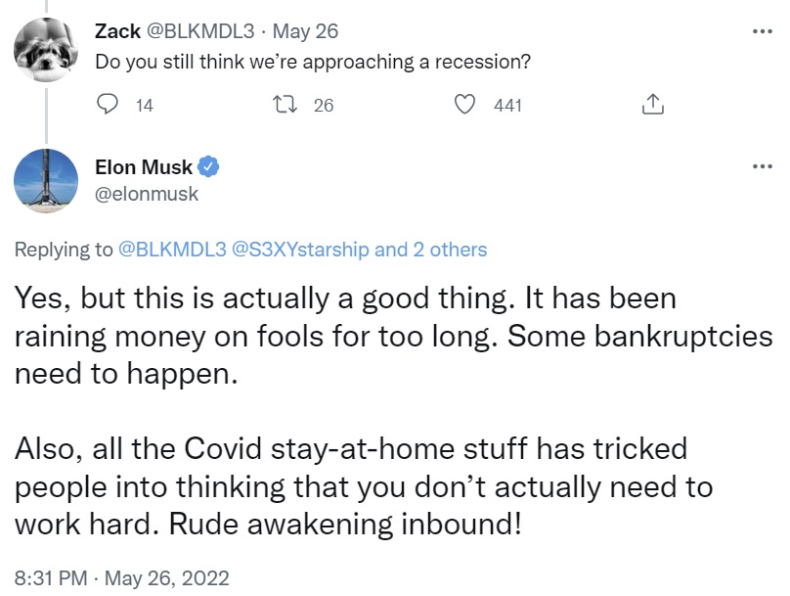Click the Zack display name

click(117, 31)
